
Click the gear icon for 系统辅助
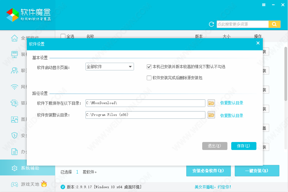pyautogui.click(x=14, y=168)
